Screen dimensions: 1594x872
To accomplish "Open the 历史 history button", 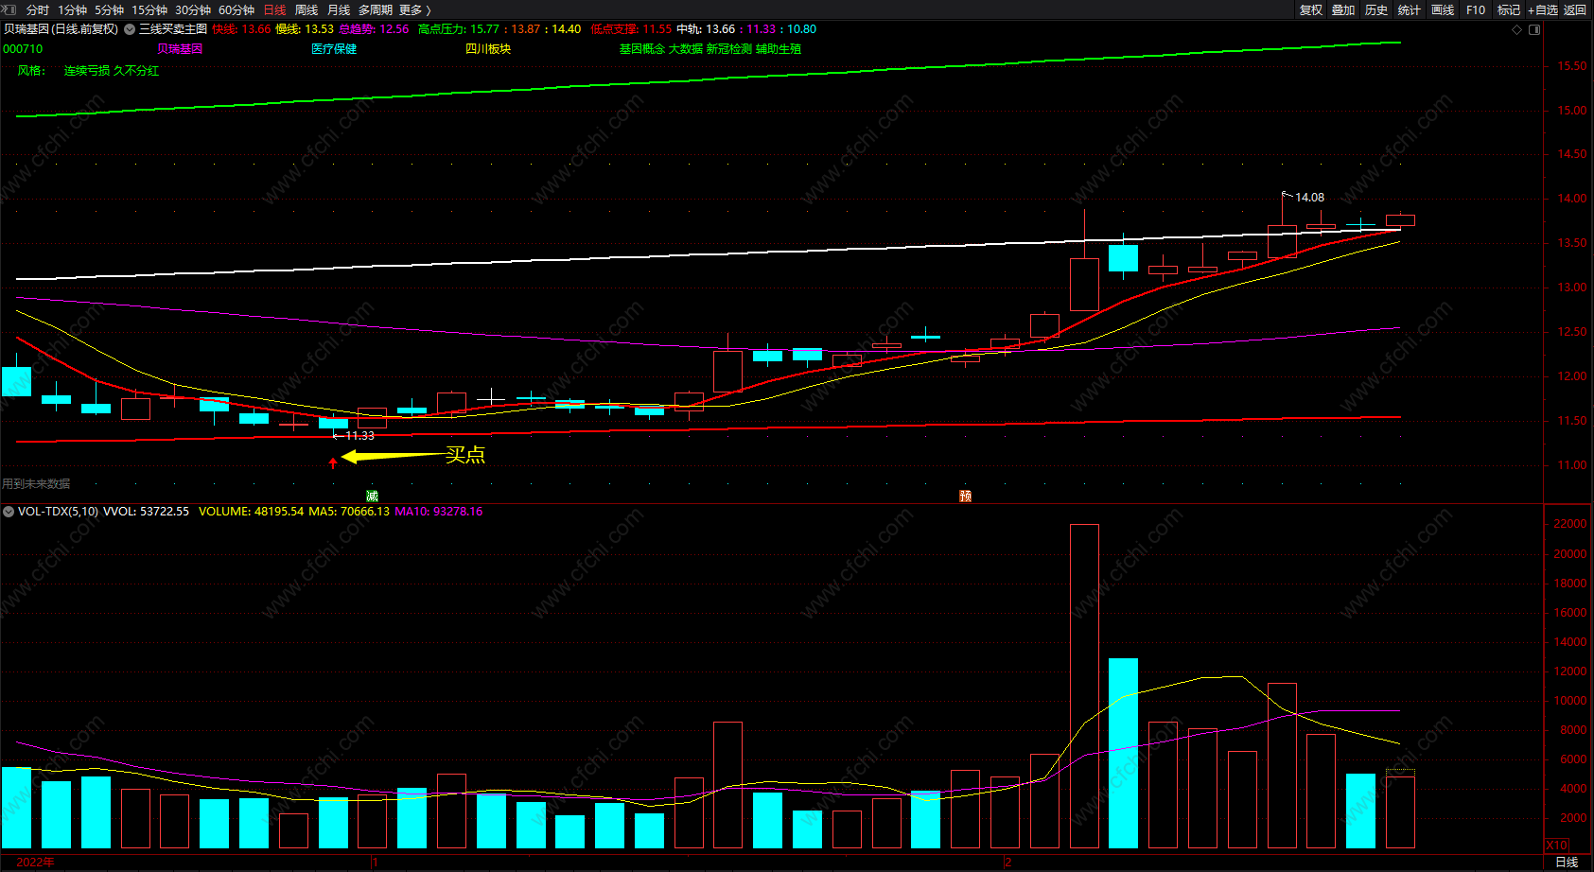I will pos(1376,9).
